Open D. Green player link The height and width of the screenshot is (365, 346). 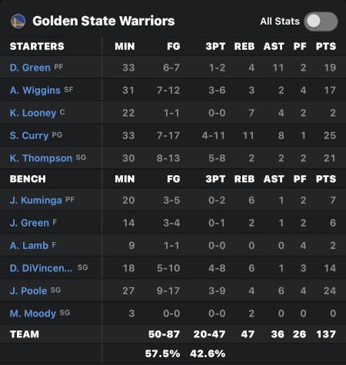(x=30, y=68)
